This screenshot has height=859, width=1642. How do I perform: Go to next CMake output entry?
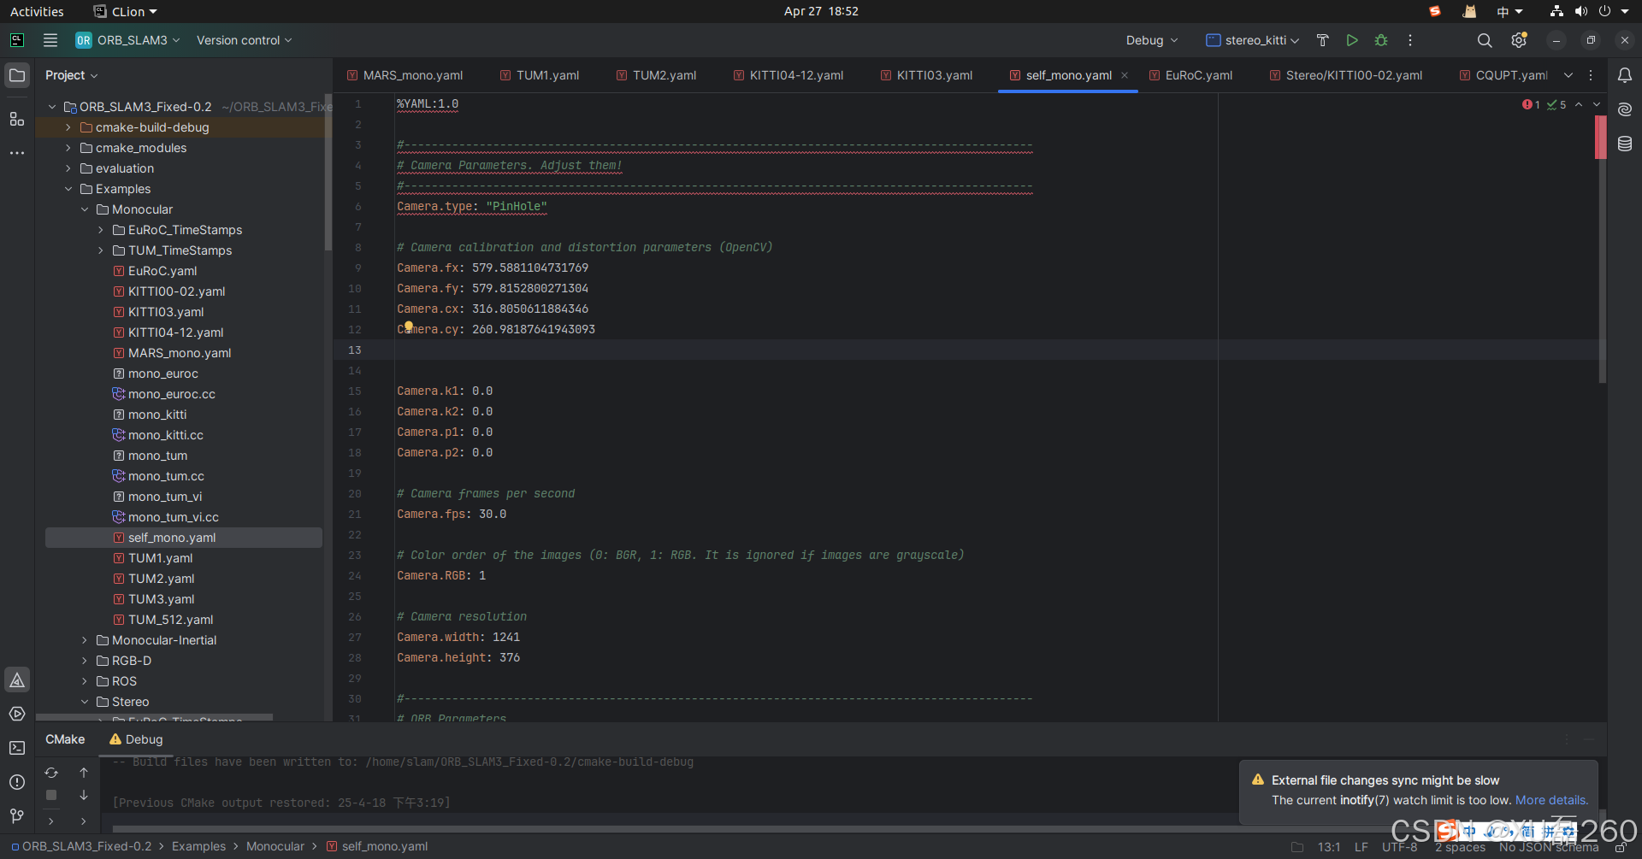tap(84, 795)
